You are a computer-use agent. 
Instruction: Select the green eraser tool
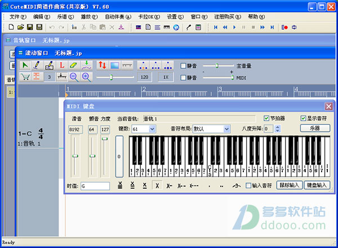(74, 65)
